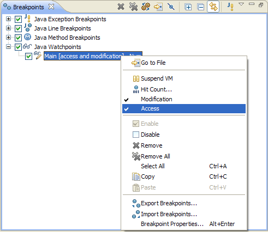The image size is (268, 232).
Task: Close the Breakpoints tab
Action: pyautogui.click(x=51, y=7)
